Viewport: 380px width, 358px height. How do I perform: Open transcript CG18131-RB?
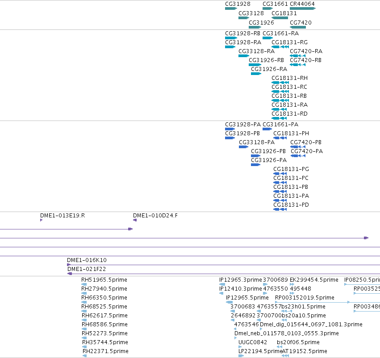point(280,100)
